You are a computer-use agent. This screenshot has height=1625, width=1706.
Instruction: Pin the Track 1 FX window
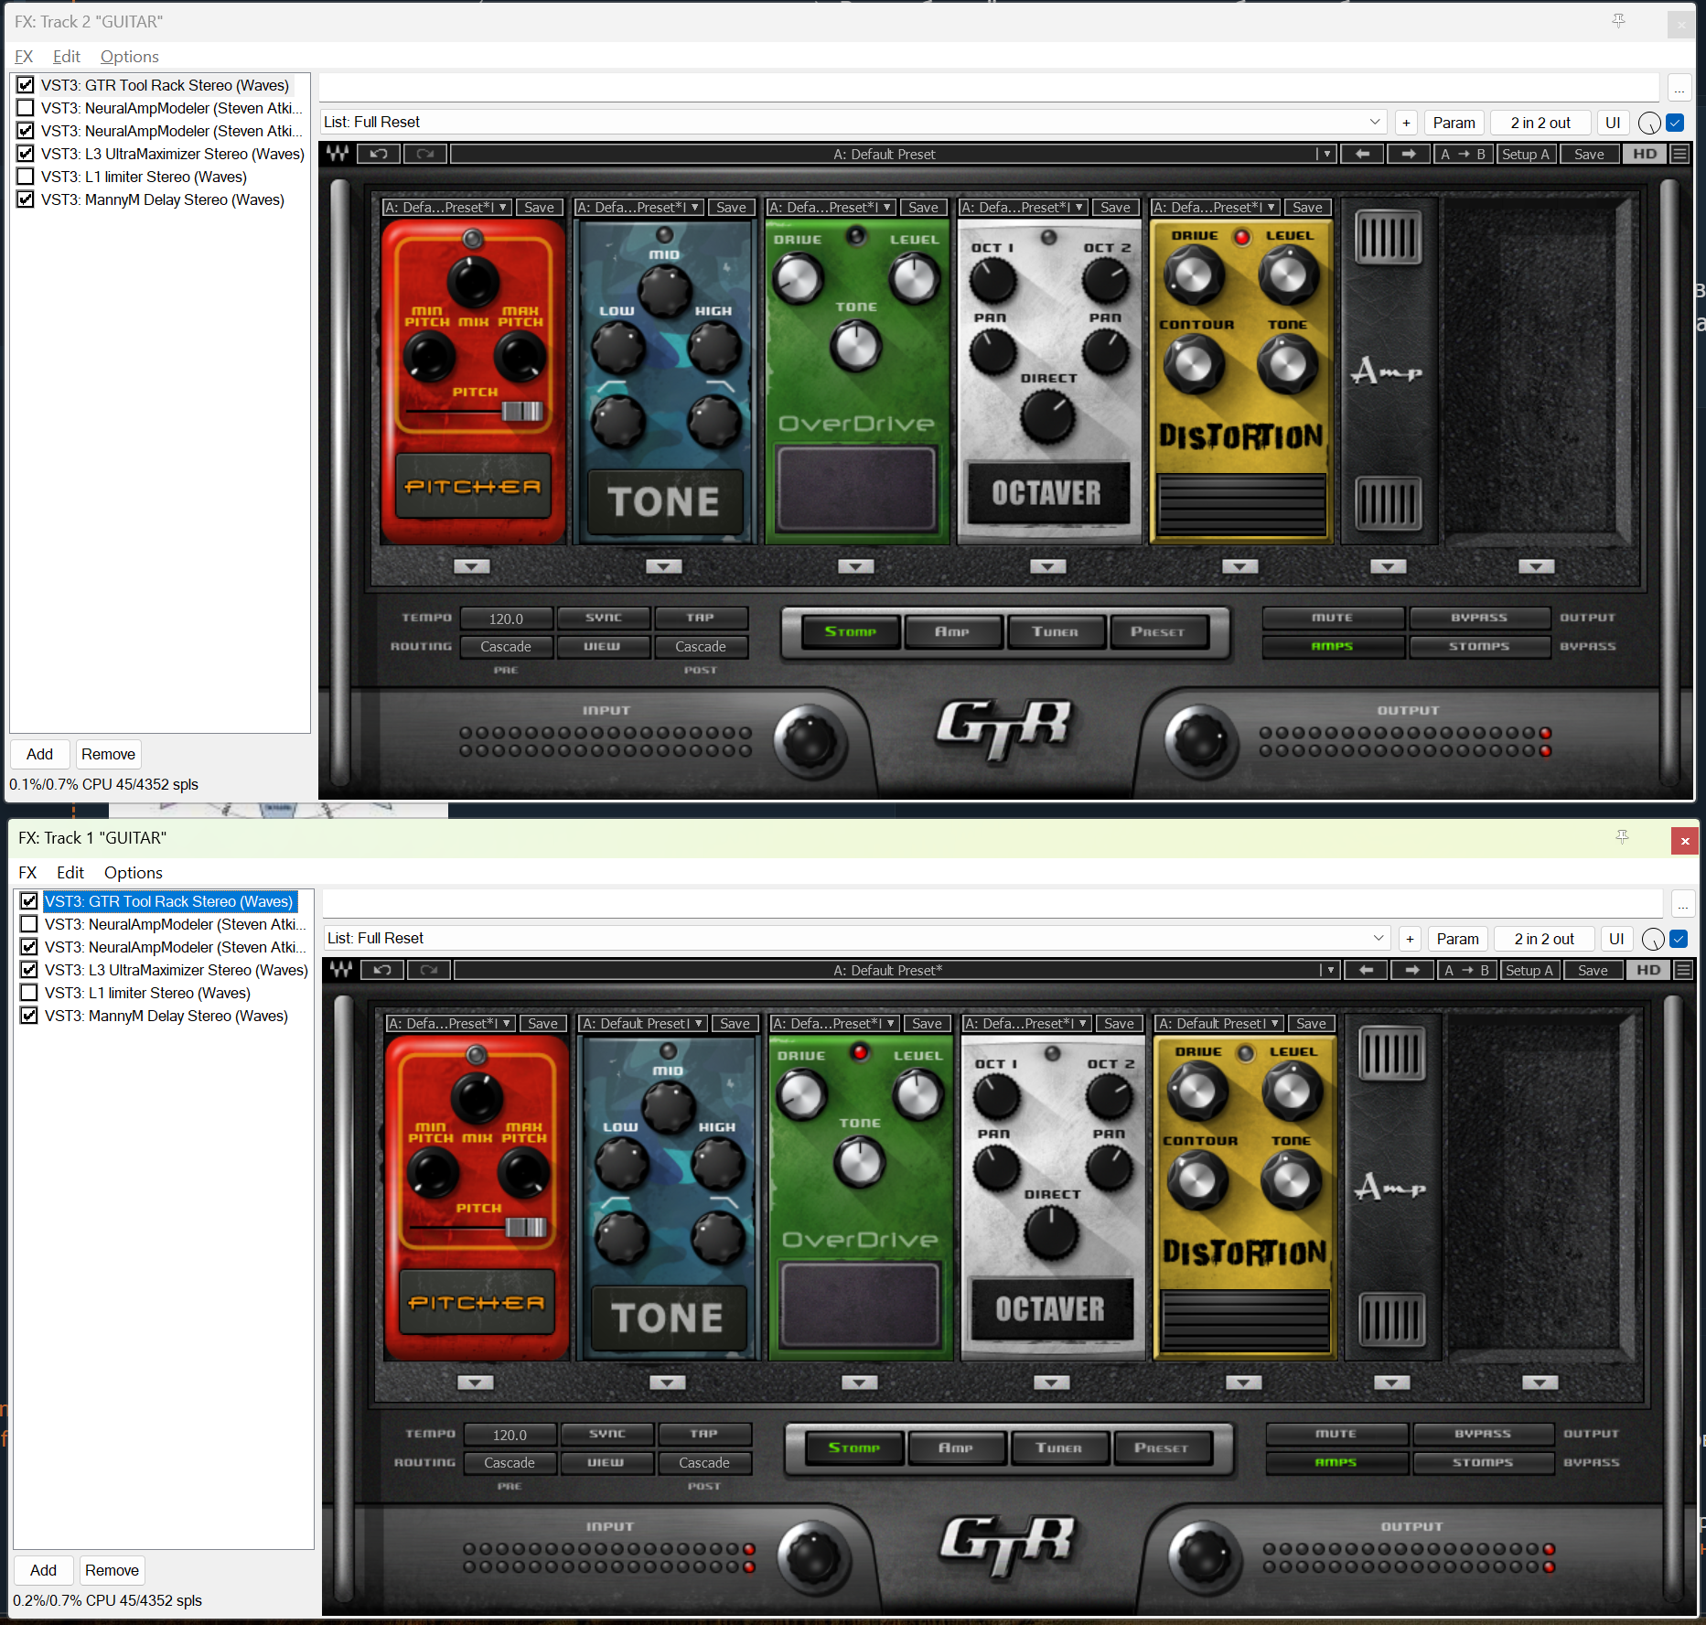(1622, 836)
